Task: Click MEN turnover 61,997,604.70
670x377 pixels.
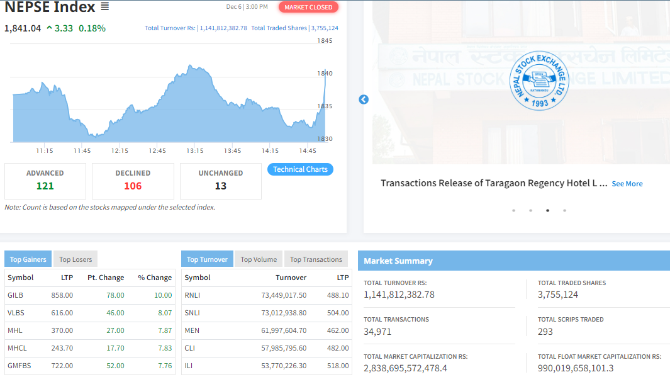Action: click(284, 330)
